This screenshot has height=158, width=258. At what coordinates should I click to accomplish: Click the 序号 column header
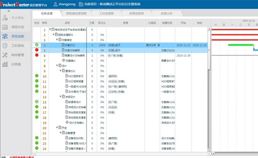tap(44, 23)
